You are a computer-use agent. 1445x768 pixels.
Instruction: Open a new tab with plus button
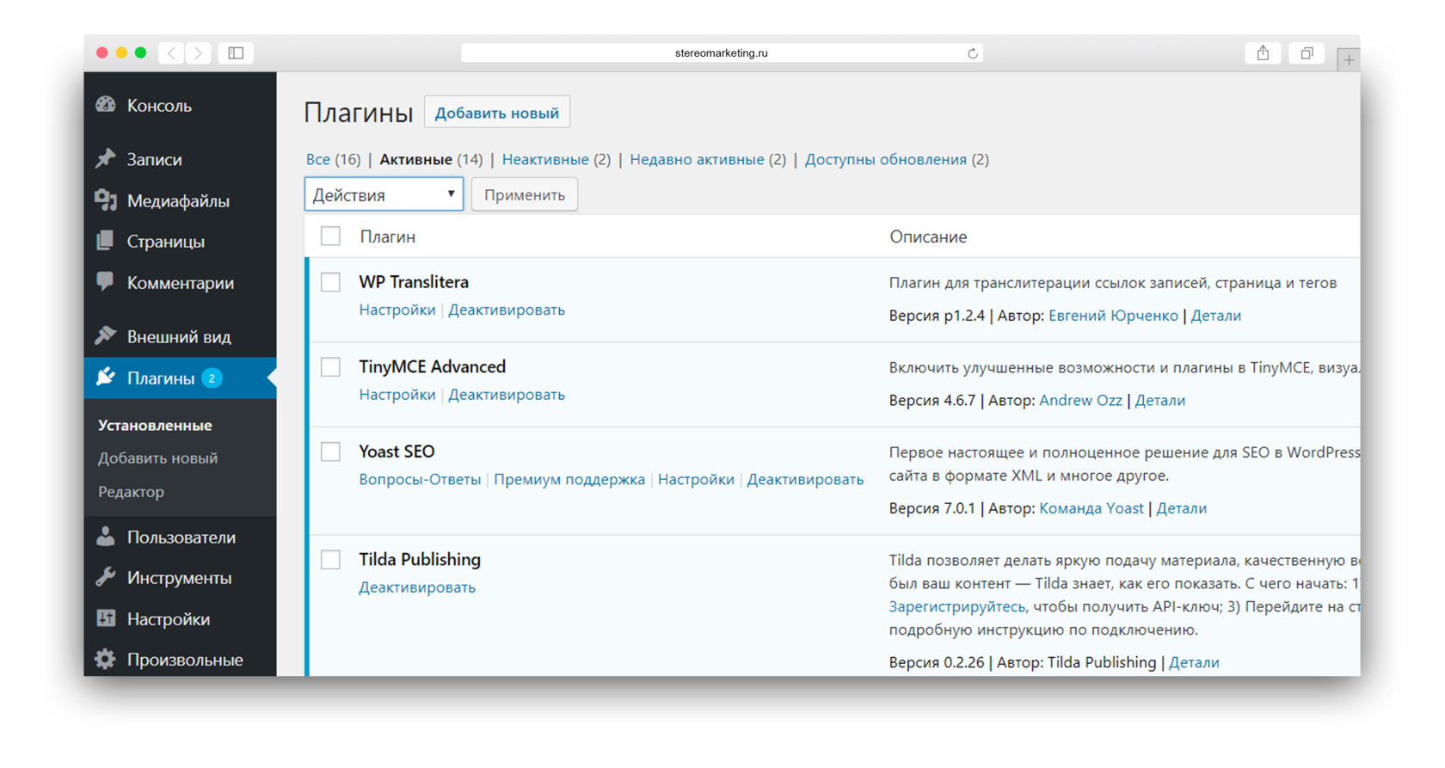1349,60
